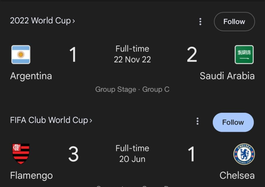The image size is (265, 187).
Task: Expand the 2022 World Cup heading chevron
Action: (x=73, y=21)
